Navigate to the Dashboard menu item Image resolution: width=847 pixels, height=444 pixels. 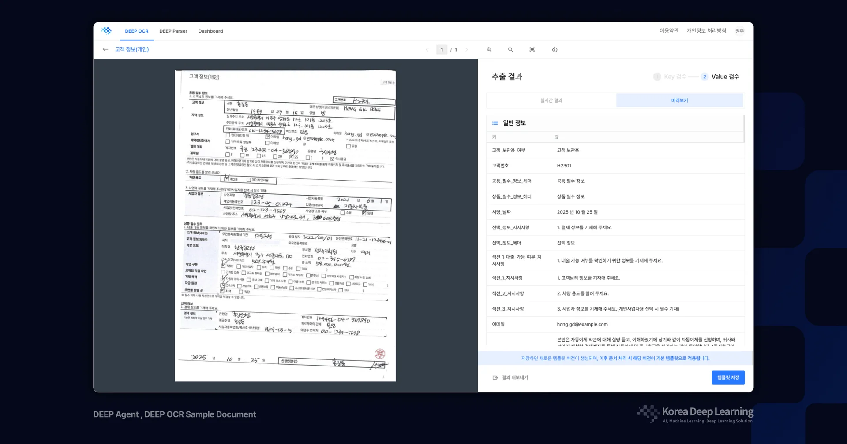[x=210, y=31]
